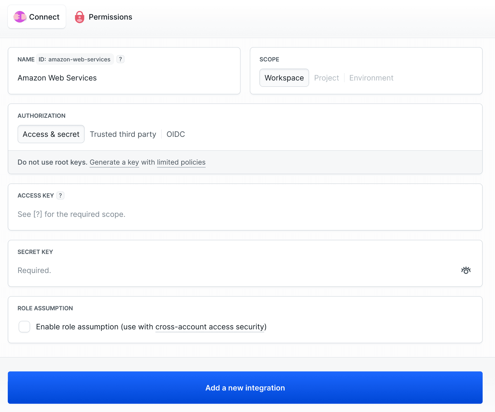The image size is (495, 412).
Task: Select the Project scope
Action: [x=326, y=78]
